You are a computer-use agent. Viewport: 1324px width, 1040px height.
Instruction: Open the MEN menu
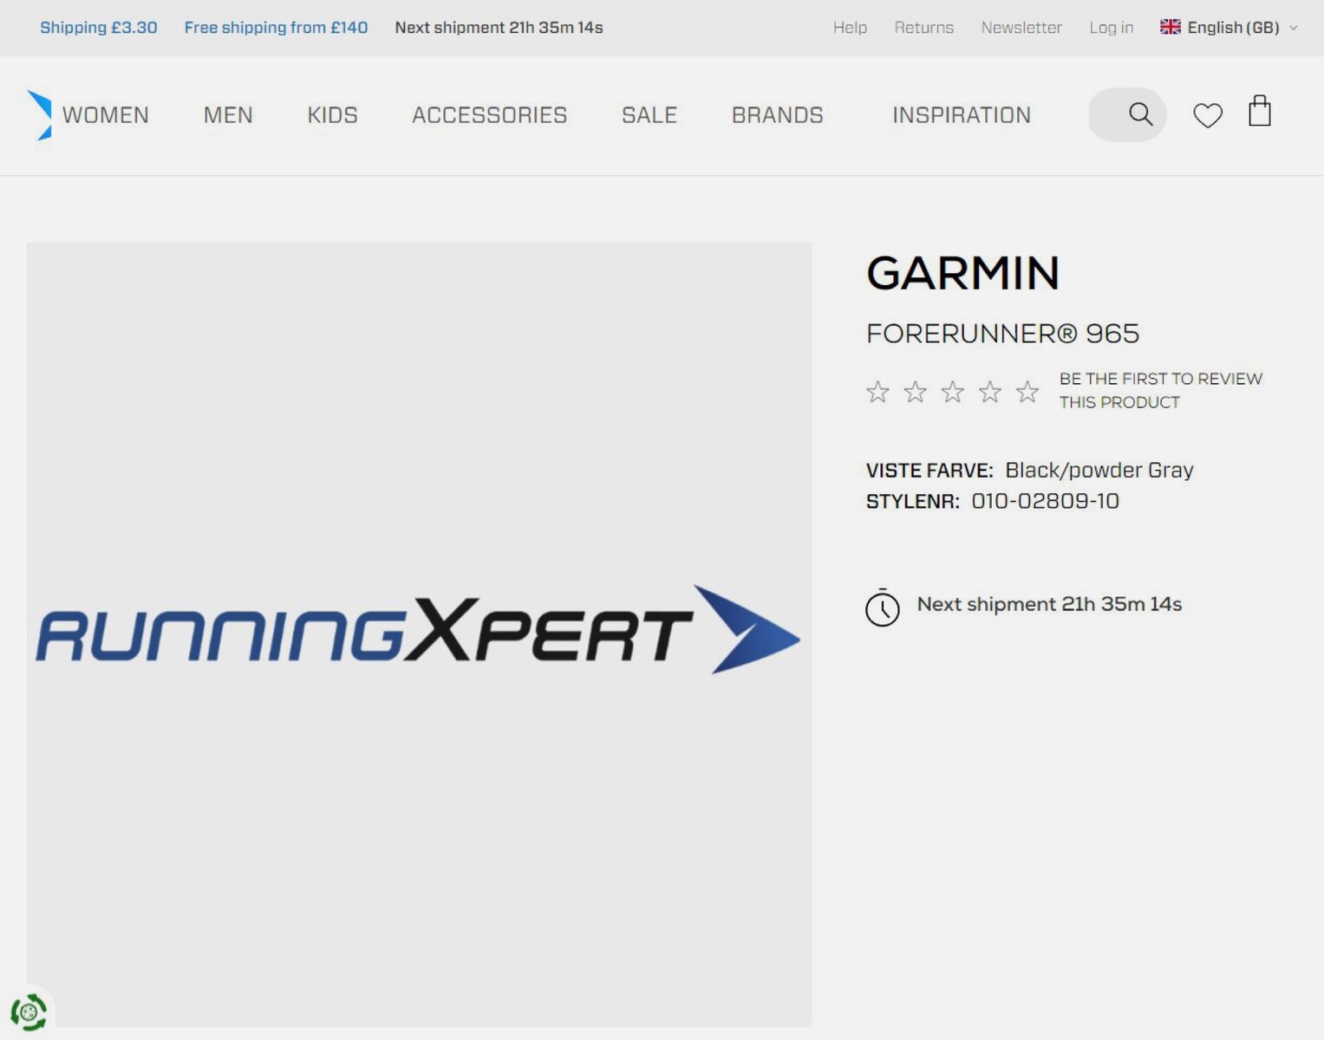(x=228, y=115)
